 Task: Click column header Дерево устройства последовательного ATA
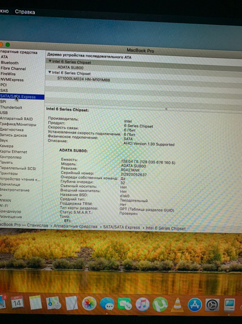[x=89, y=56]
